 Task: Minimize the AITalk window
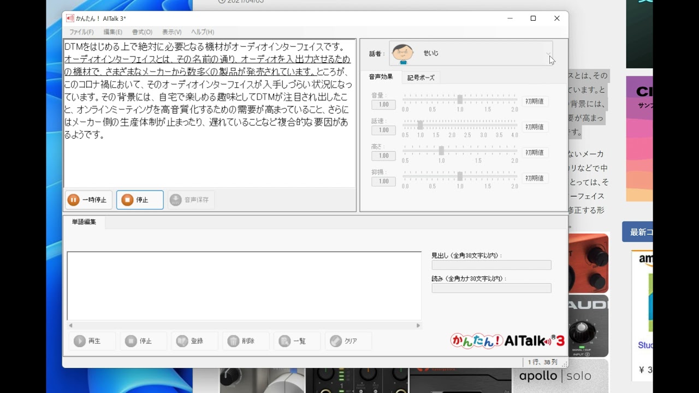[x=510, y=19]
